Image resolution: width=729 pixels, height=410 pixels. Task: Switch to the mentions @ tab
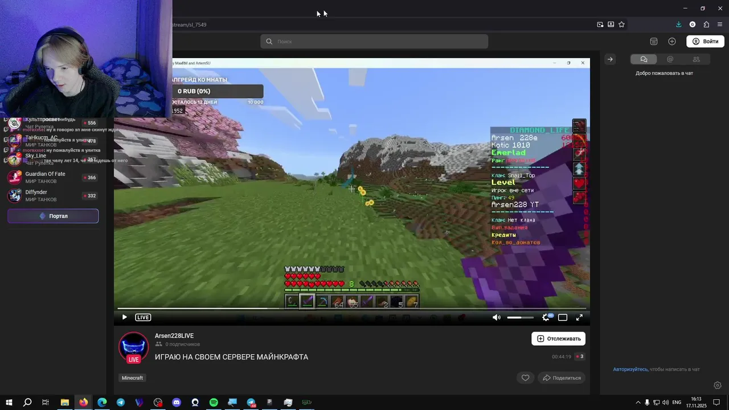coord(670,59)
